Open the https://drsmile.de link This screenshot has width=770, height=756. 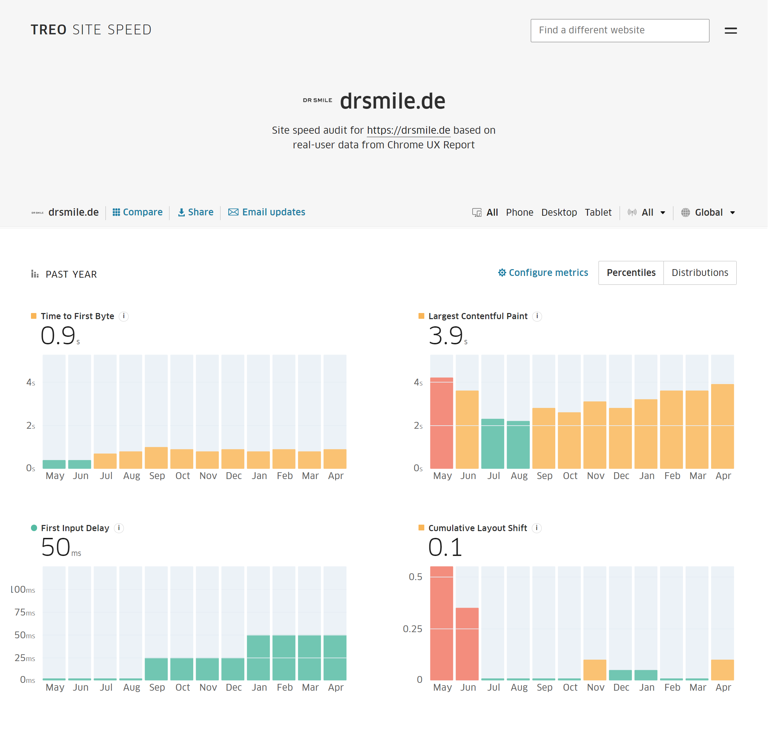click(x=409, y=131)
